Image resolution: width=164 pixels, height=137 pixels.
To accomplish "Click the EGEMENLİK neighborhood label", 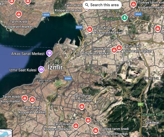I will point(151,78).
